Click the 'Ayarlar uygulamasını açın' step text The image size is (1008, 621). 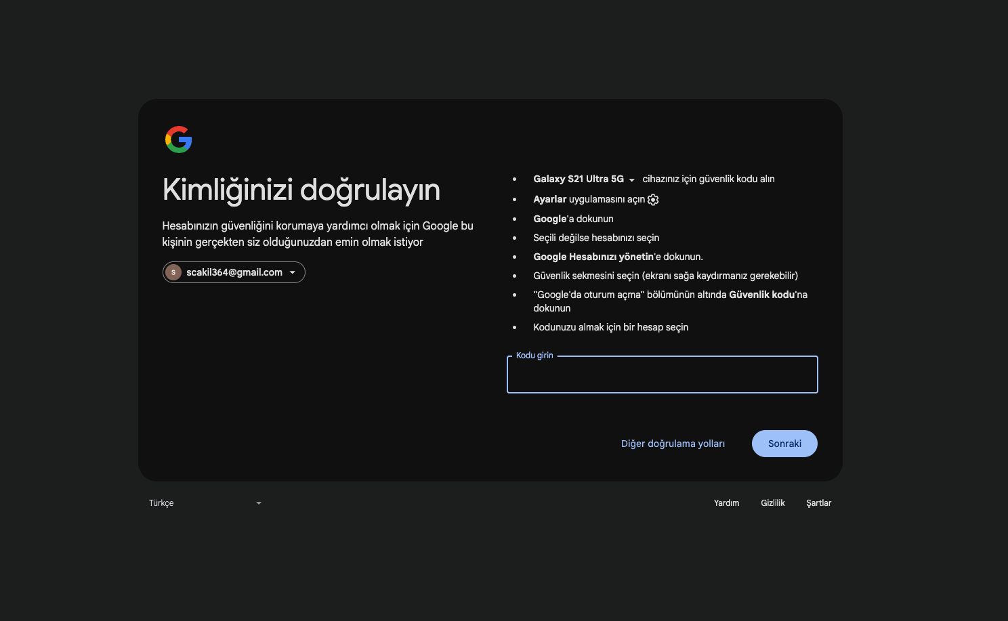pos(589,199)
